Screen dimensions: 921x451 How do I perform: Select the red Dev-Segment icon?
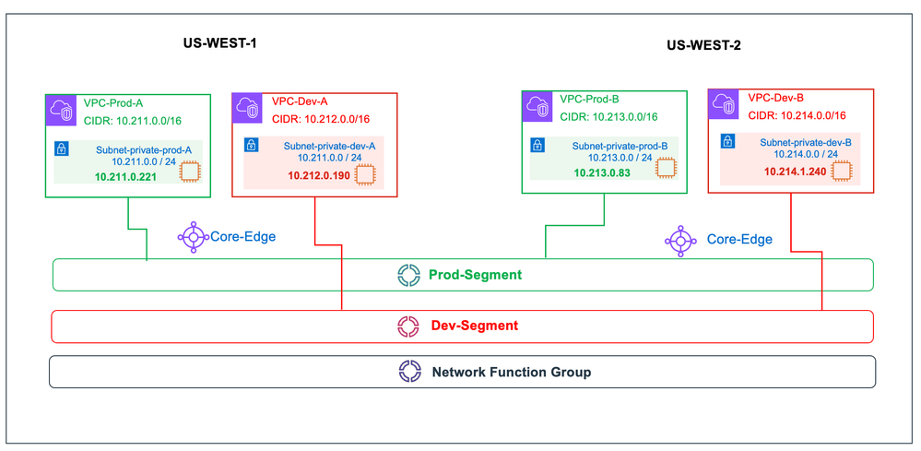[x=408, y=326]
